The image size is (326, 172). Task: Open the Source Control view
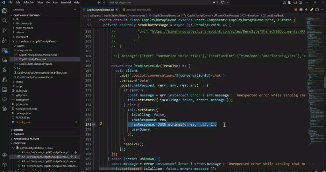[4, 30]
